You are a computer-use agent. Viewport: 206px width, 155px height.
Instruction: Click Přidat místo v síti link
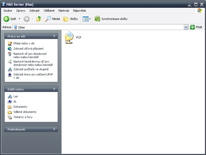[24, 43]
